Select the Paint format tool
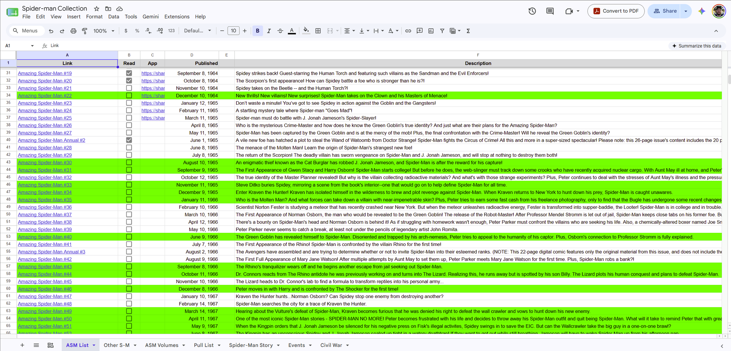The height and width of the screenshot is (351, 731). 85,31
